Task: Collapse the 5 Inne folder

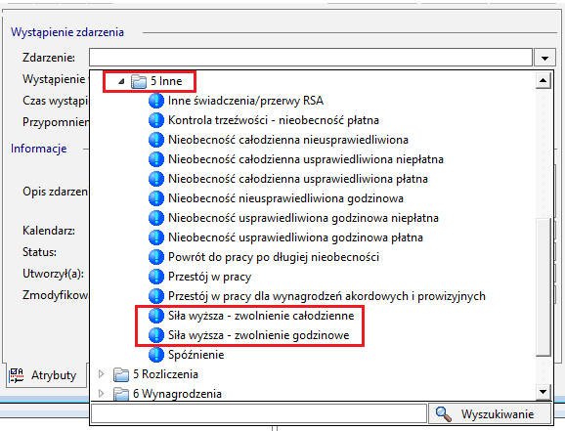Action: point(121,81)
